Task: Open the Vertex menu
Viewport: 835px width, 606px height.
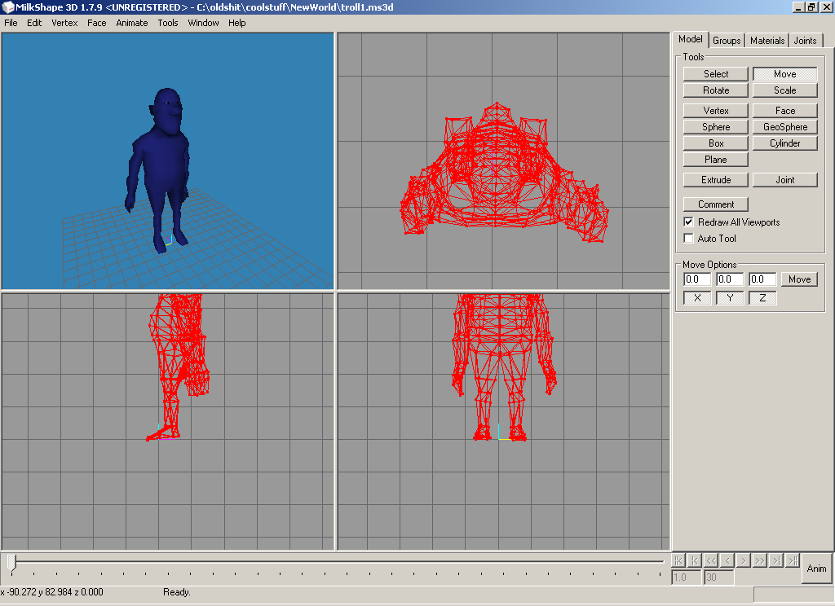Action: pyautogui.click(x=64, y=23)
